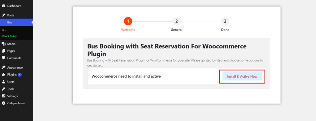Go to Media library menu
Image resolution: width=316 pixels, height=121 pixels.
pyautogui.click(x=17, y=44)
